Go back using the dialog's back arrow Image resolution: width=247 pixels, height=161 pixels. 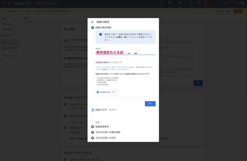[x=93, y=22]
